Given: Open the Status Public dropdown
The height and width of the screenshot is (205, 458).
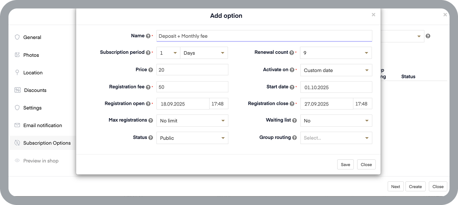Looking at the screenshot, I should coord(192,138).
